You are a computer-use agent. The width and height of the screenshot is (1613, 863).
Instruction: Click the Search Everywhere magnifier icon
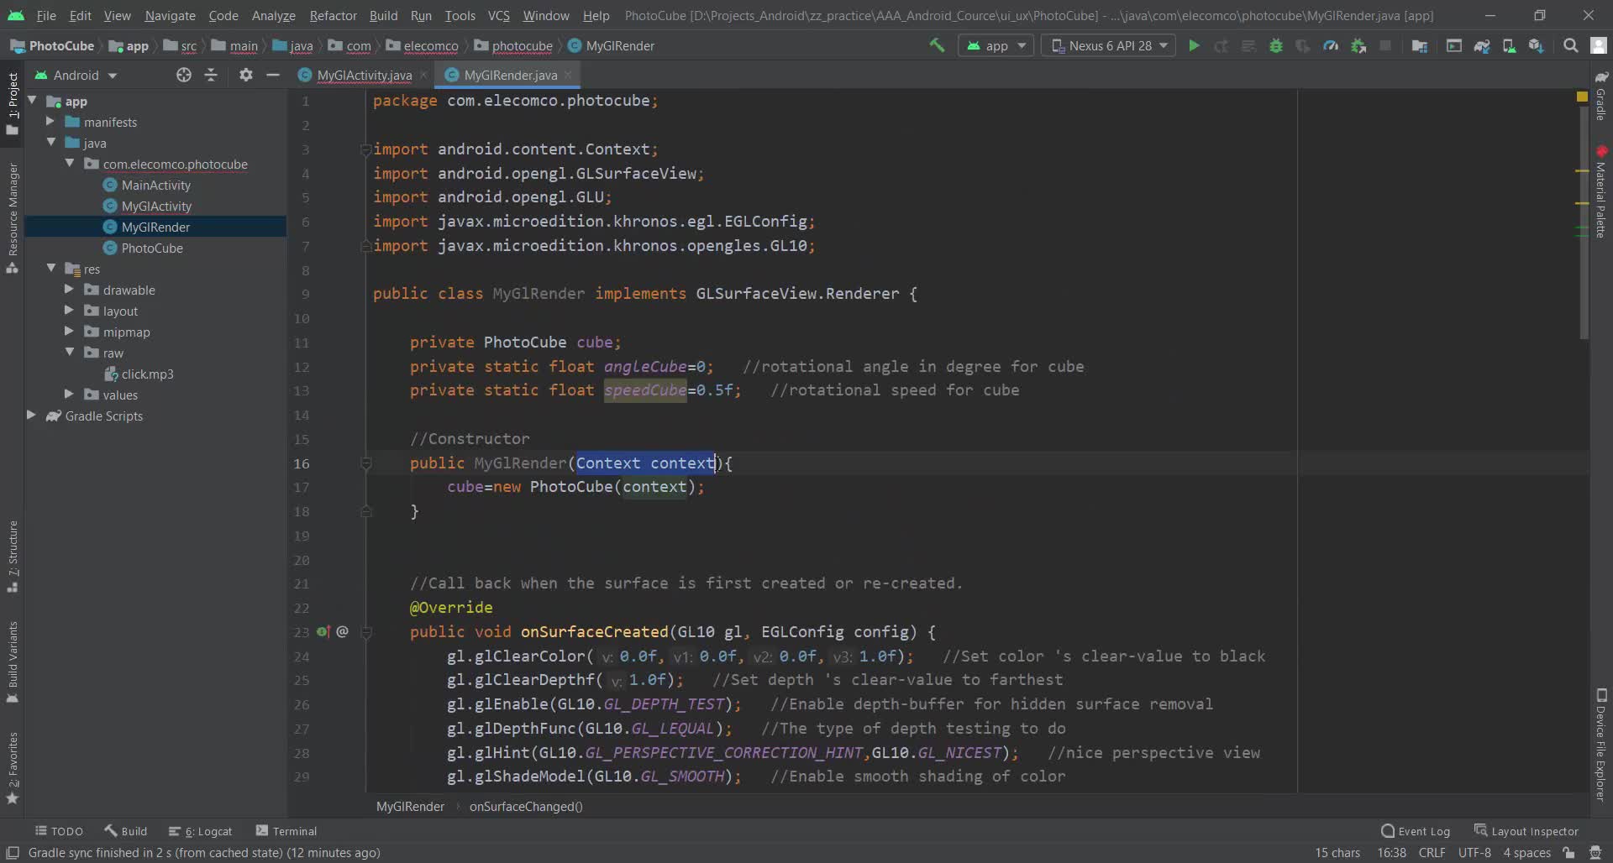pyautogui.click(x=1570, y=45)
